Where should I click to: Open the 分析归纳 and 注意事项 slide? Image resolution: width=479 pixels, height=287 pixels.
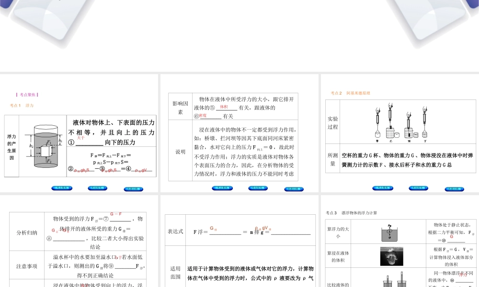(79, 241)
